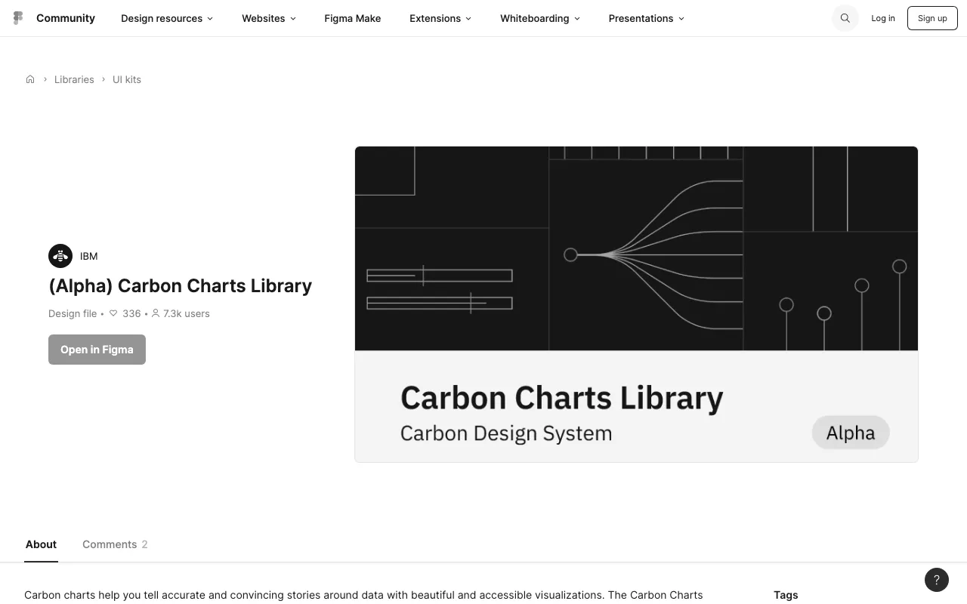This screenshot has height=604, width=967.
Task: Open the search magnifier icon
Action: coord(845,18)
